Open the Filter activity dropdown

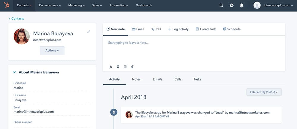pos(264,92)
